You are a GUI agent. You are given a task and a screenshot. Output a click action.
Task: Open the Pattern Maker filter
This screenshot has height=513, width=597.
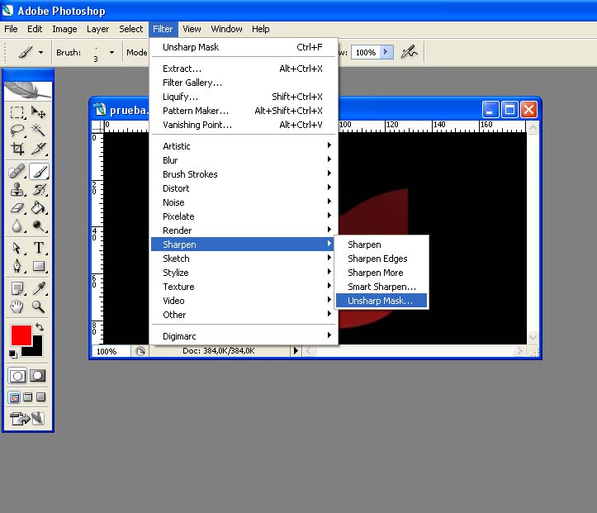243,111
